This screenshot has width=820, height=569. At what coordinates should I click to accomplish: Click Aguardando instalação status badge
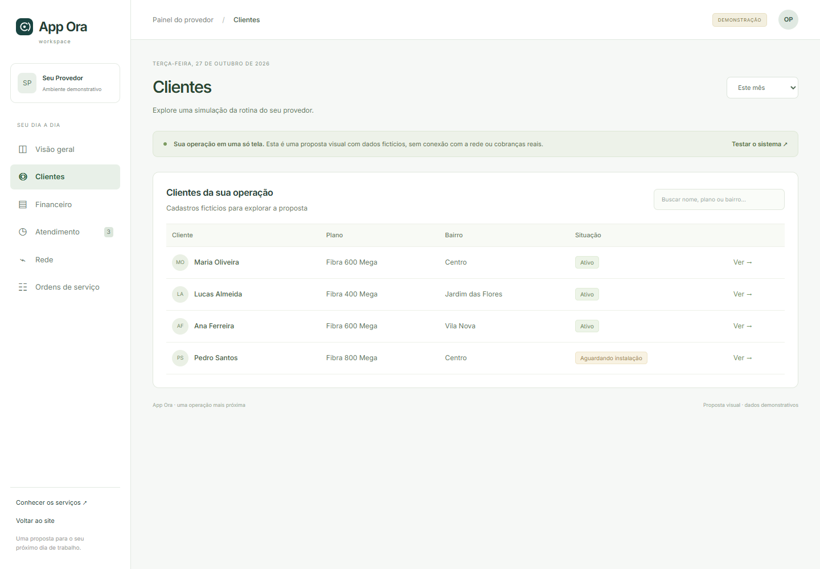coord(611,358)
